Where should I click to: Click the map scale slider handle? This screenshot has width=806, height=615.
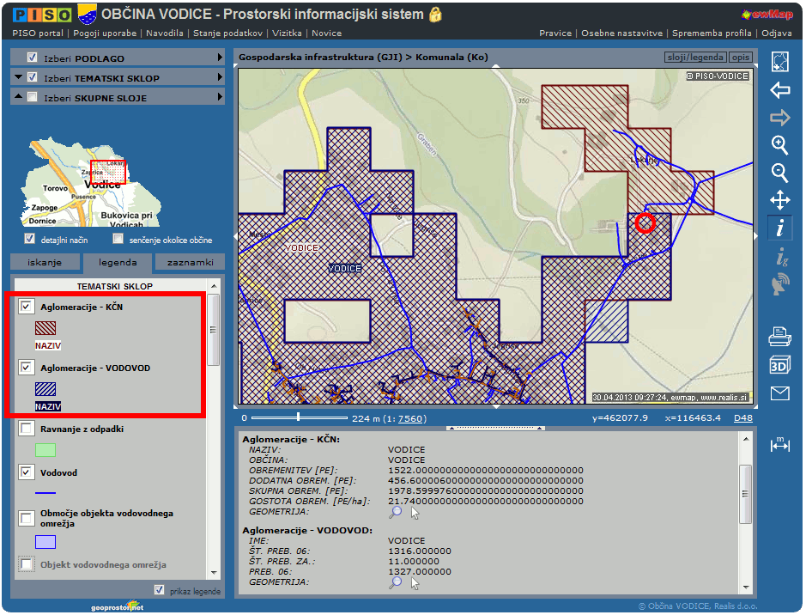click(298, 417)
